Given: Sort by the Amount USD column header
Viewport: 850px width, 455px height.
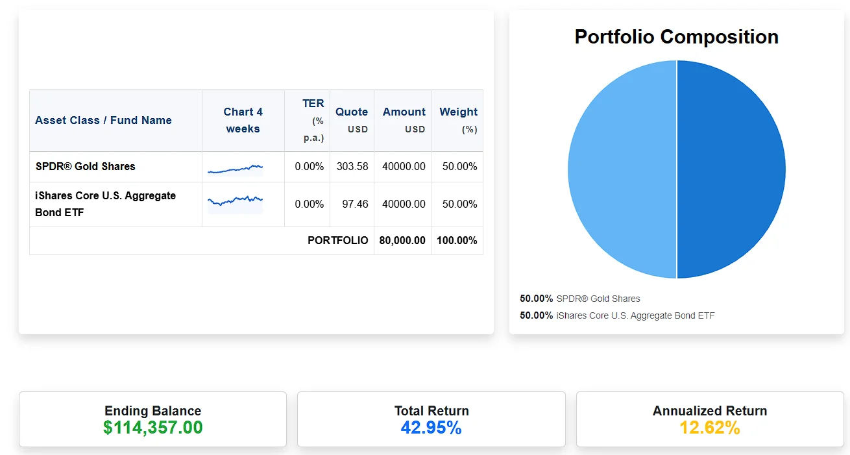Looking at the screenshot, I should pos(404,120).
